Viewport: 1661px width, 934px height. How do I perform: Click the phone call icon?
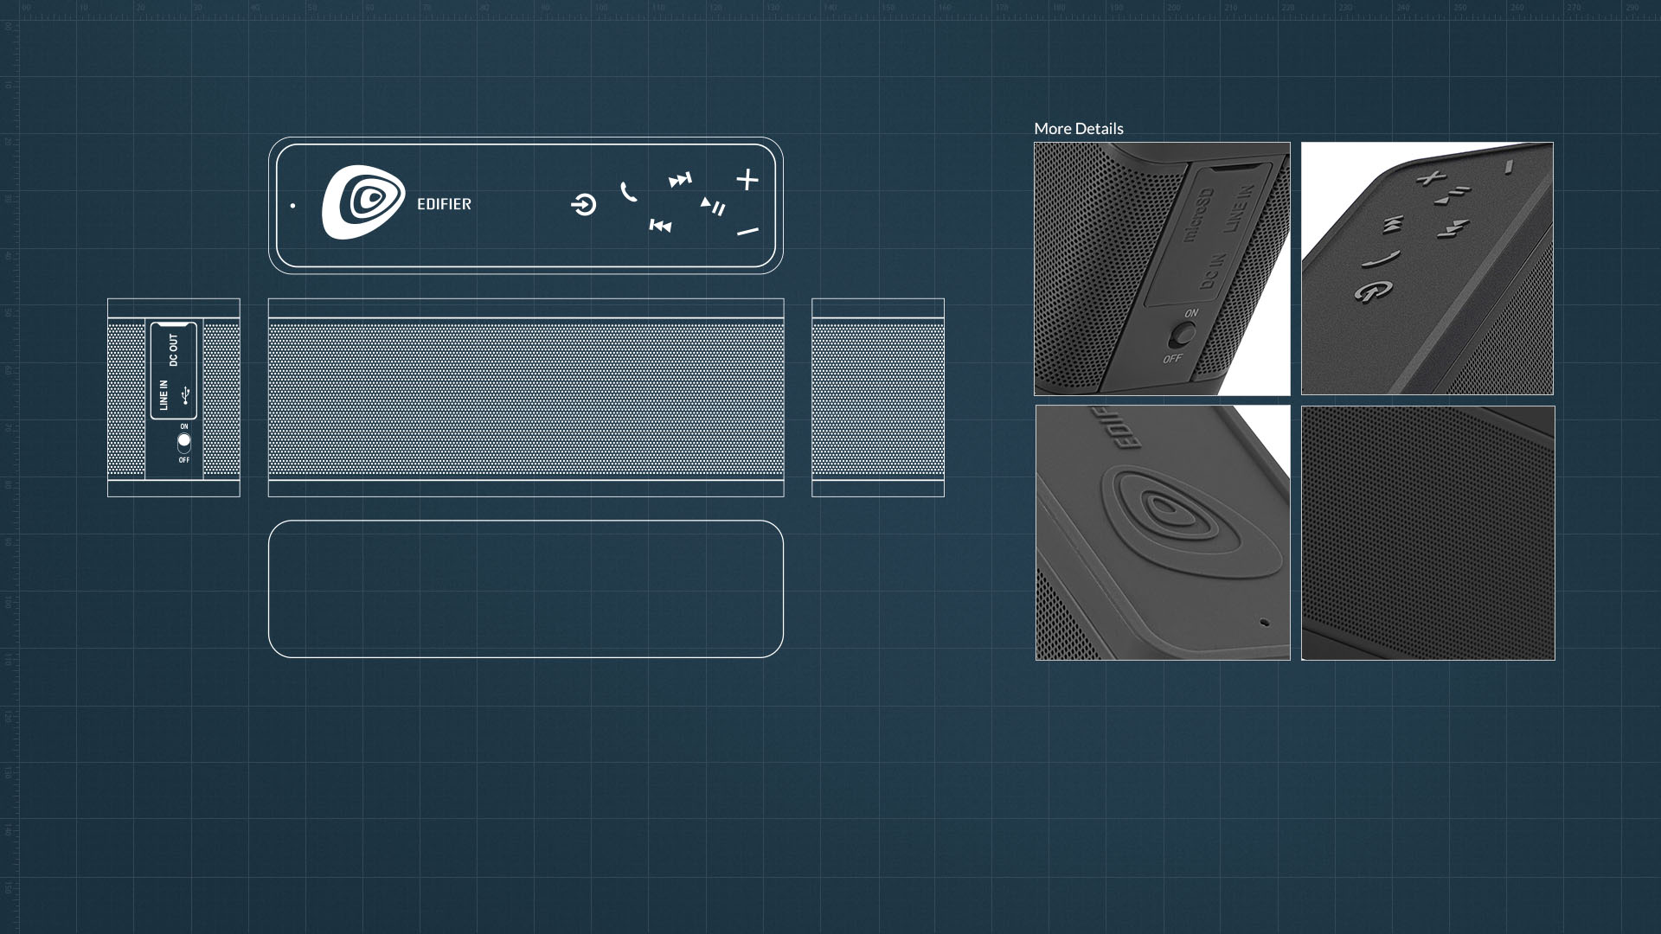(629, 192)
